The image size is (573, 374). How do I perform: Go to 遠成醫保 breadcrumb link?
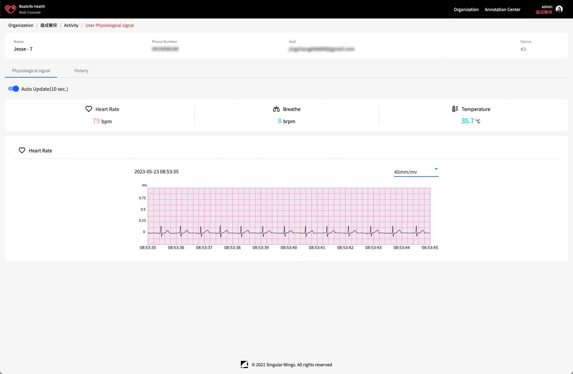pyautogui.click(x=49, y=25)
